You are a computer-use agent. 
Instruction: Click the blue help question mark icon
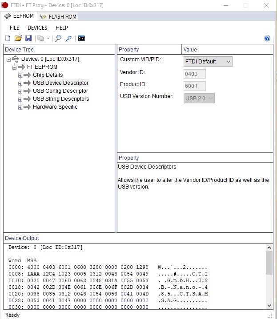click(267, 39)
